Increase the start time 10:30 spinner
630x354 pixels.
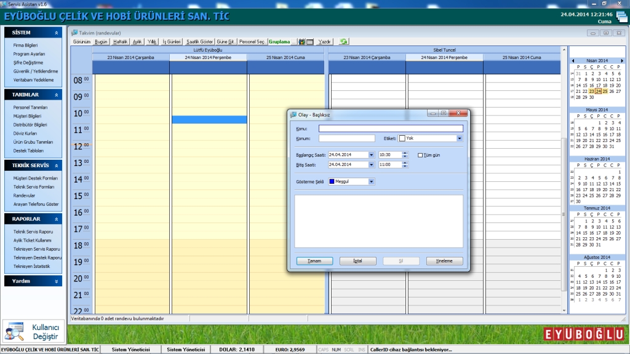tap(405, 153)
